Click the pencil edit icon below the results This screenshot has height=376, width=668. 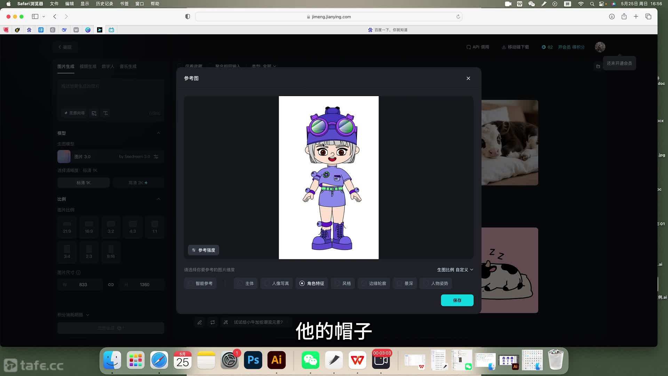click(200, 322)
